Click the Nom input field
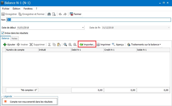Viewport: 172px width, 106px height. click(89, 20)
